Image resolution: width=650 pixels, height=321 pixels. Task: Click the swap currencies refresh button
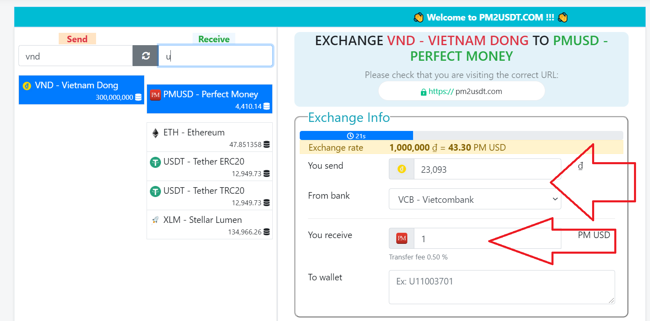145,56
